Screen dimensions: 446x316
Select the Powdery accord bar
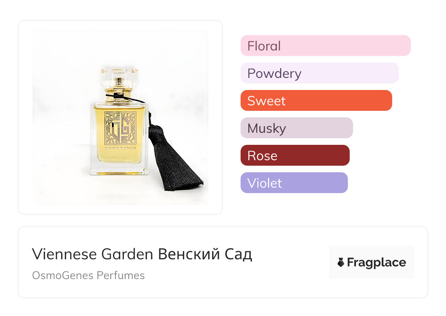click(319, 73)
